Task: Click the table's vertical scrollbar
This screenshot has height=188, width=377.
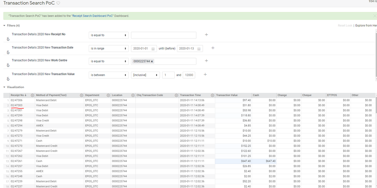Action: tap(376, 105)
